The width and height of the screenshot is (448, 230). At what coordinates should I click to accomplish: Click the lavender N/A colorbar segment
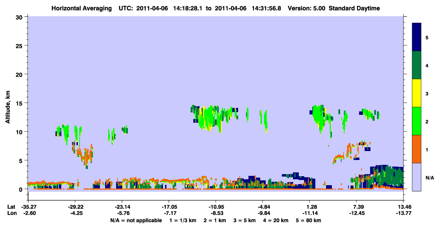click(x=417, y=177)
